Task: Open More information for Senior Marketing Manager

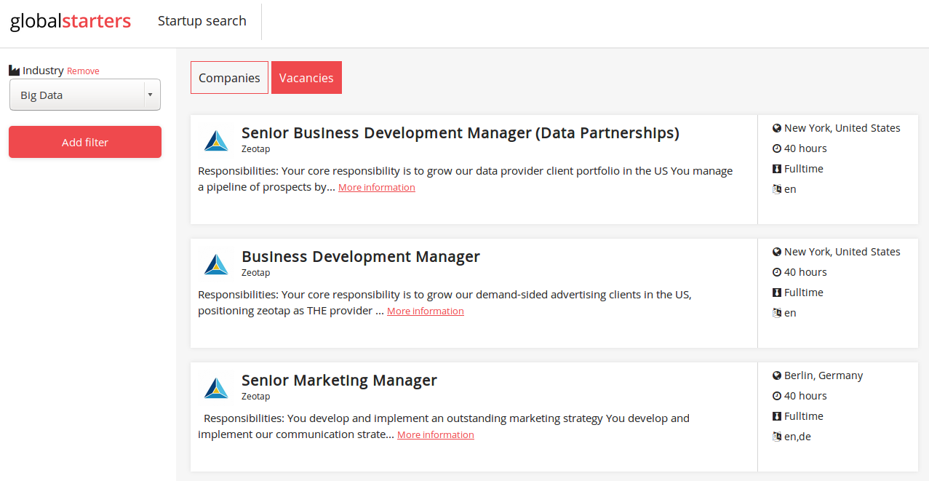Action: coord(435,435)
